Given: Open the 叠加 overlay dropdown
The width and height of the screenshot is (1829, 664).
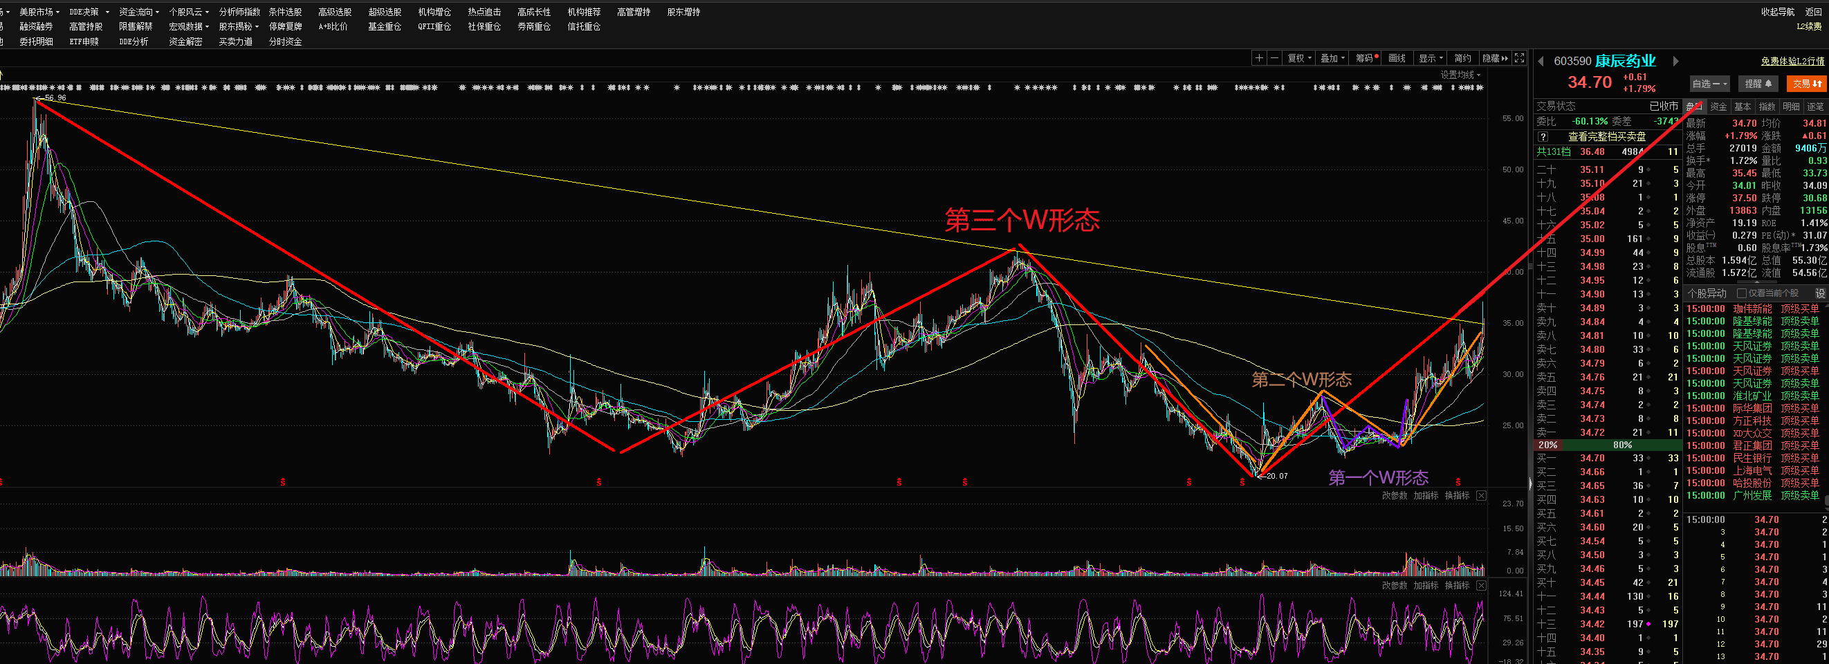Looking at the screenshot, I should point(1332,58).
